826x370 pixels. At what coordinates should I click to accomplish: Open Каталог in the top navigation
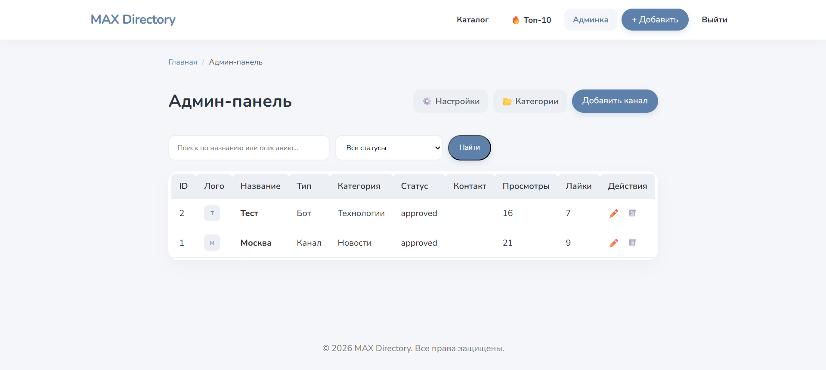click(472, 20)
